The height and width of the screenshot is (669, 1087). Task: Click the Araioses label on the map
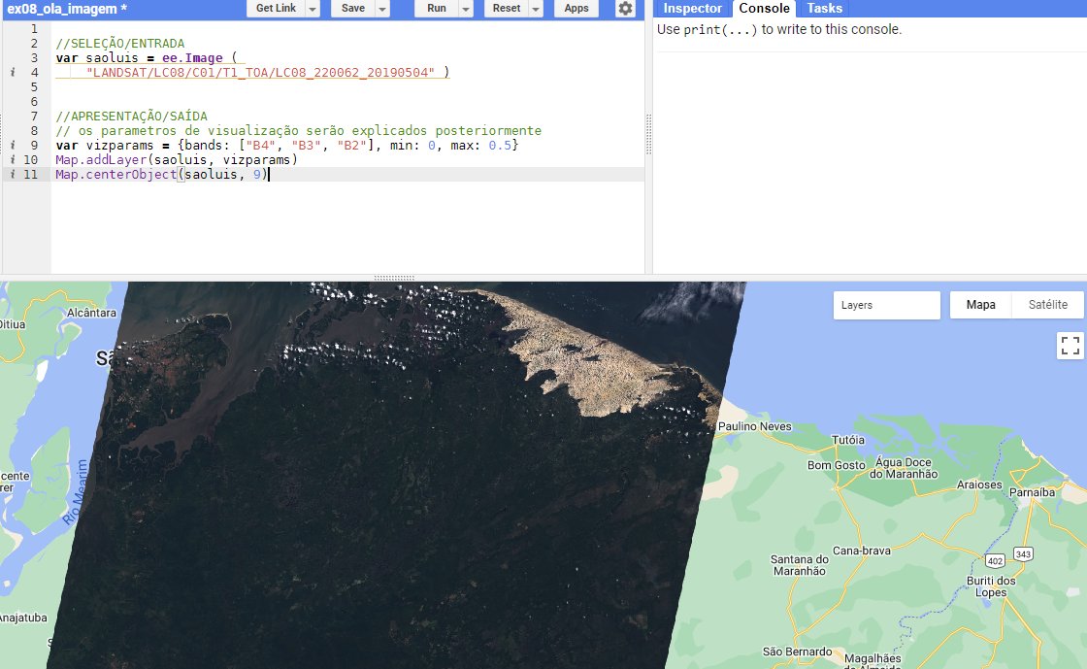[x=979, y=485]
